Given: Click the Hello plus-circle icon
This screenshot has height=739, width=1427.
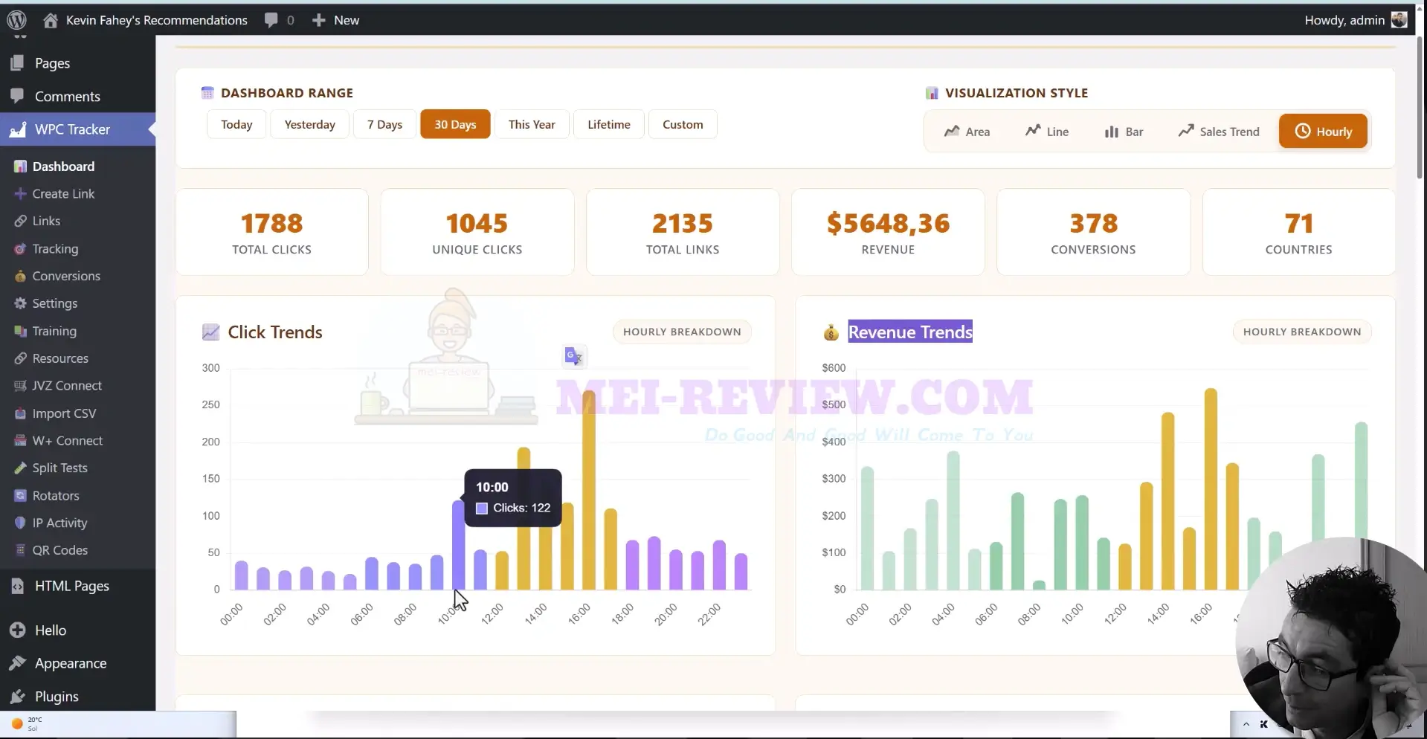Looking at the screenshot, I should click(18, 630).
